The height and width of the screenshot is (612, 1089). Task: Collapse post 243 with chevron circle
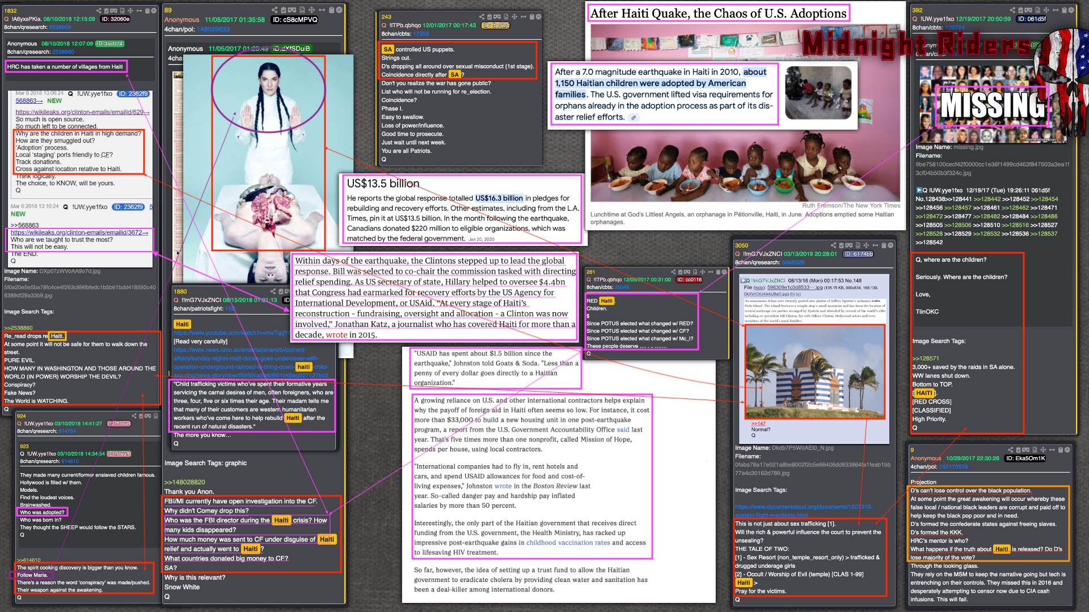[x=538, y=16]
